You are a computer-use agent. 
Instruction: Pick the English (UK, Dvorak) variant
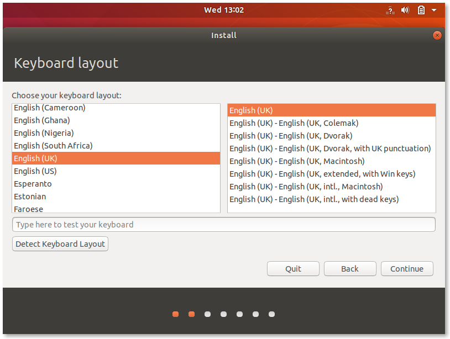332,135
